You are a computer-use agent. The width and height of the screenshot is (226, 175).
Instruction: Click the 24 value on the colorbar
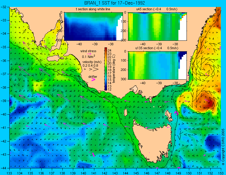pos(110,50)
